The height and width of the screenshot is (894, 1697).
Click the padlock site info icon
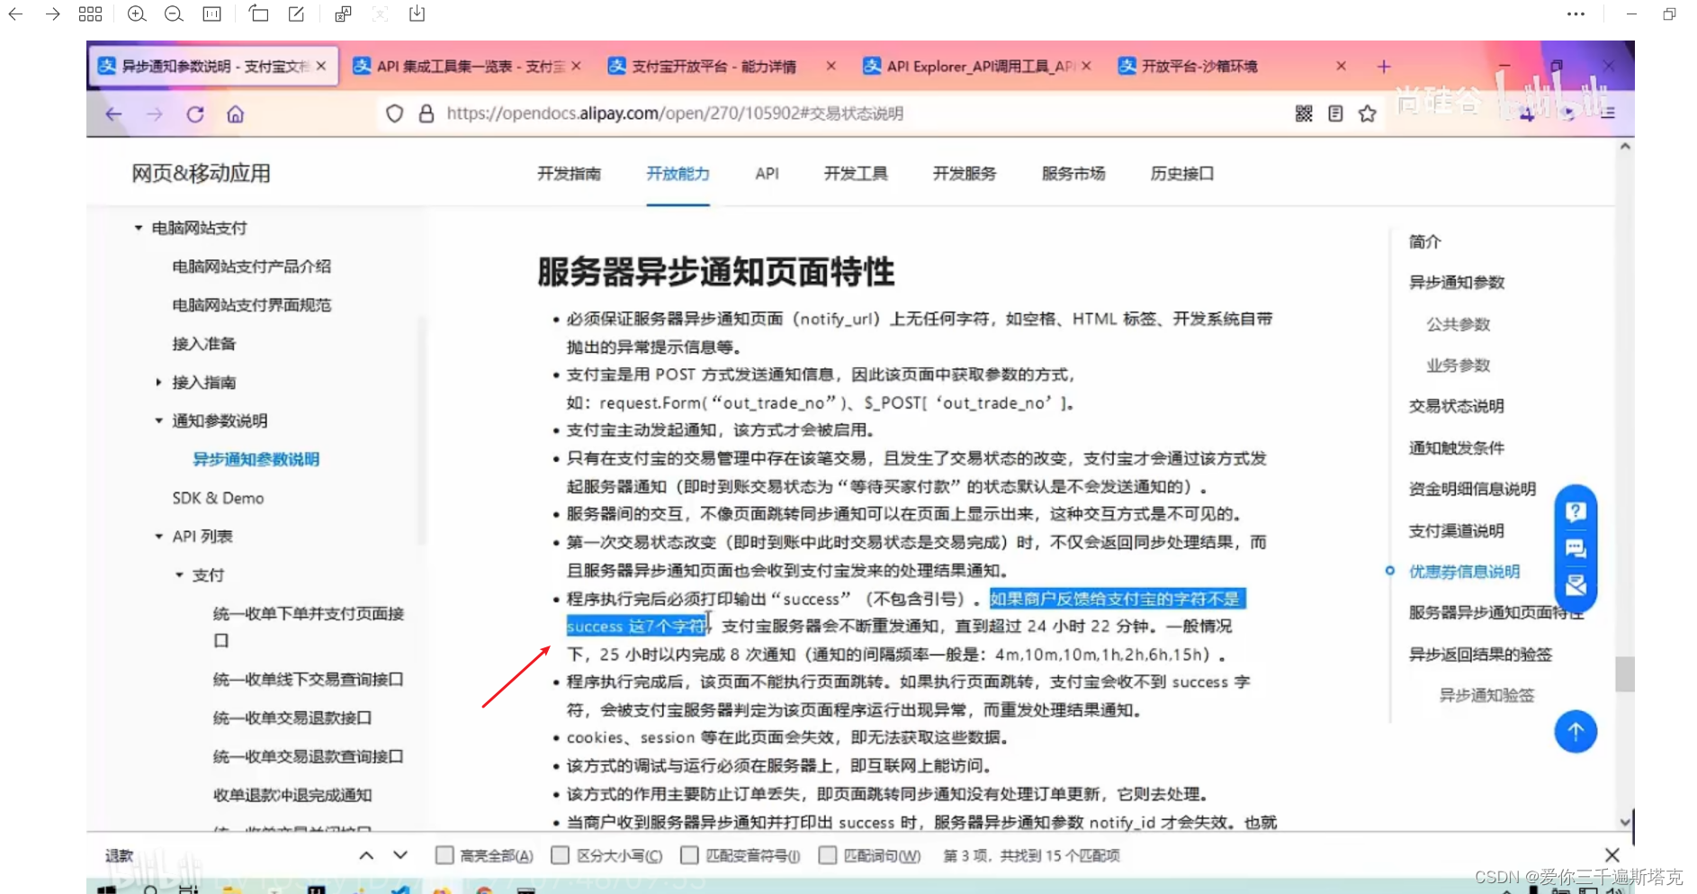point(426,113)
